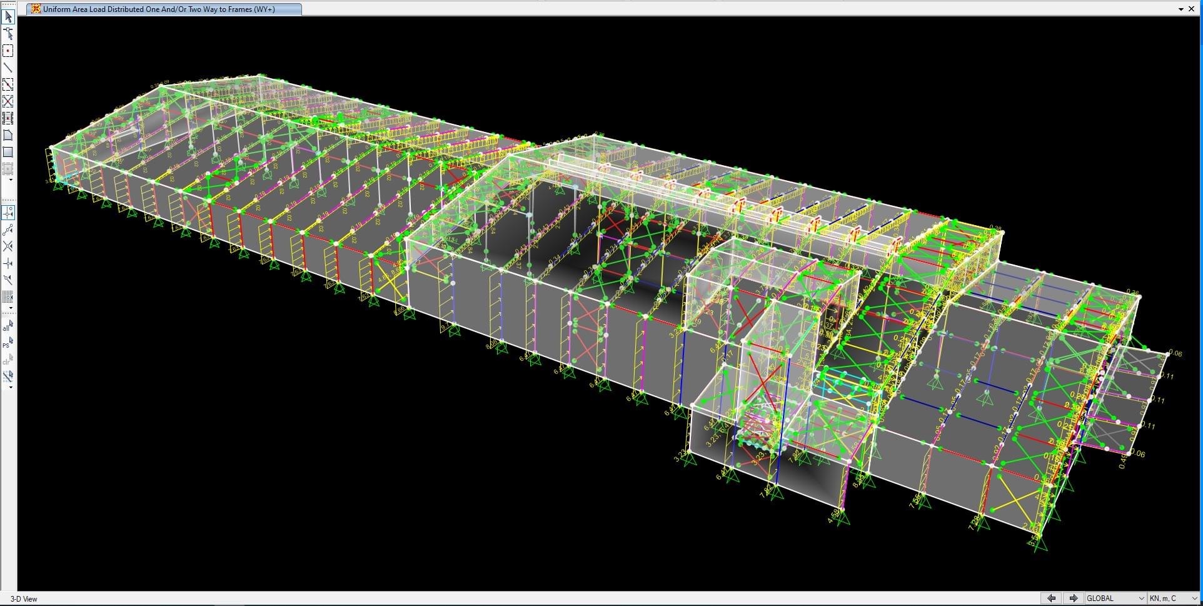Click the select all button

click(x=8, y=326)
